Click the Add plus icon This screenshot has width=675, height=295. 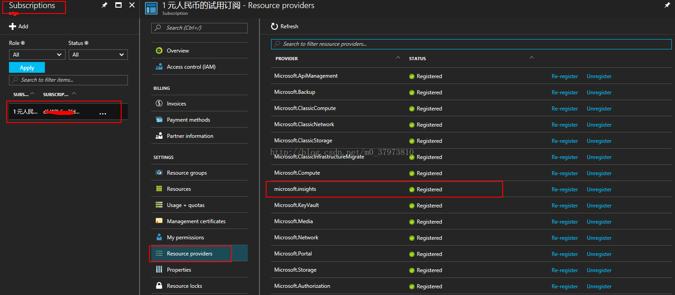coord(13,26)
